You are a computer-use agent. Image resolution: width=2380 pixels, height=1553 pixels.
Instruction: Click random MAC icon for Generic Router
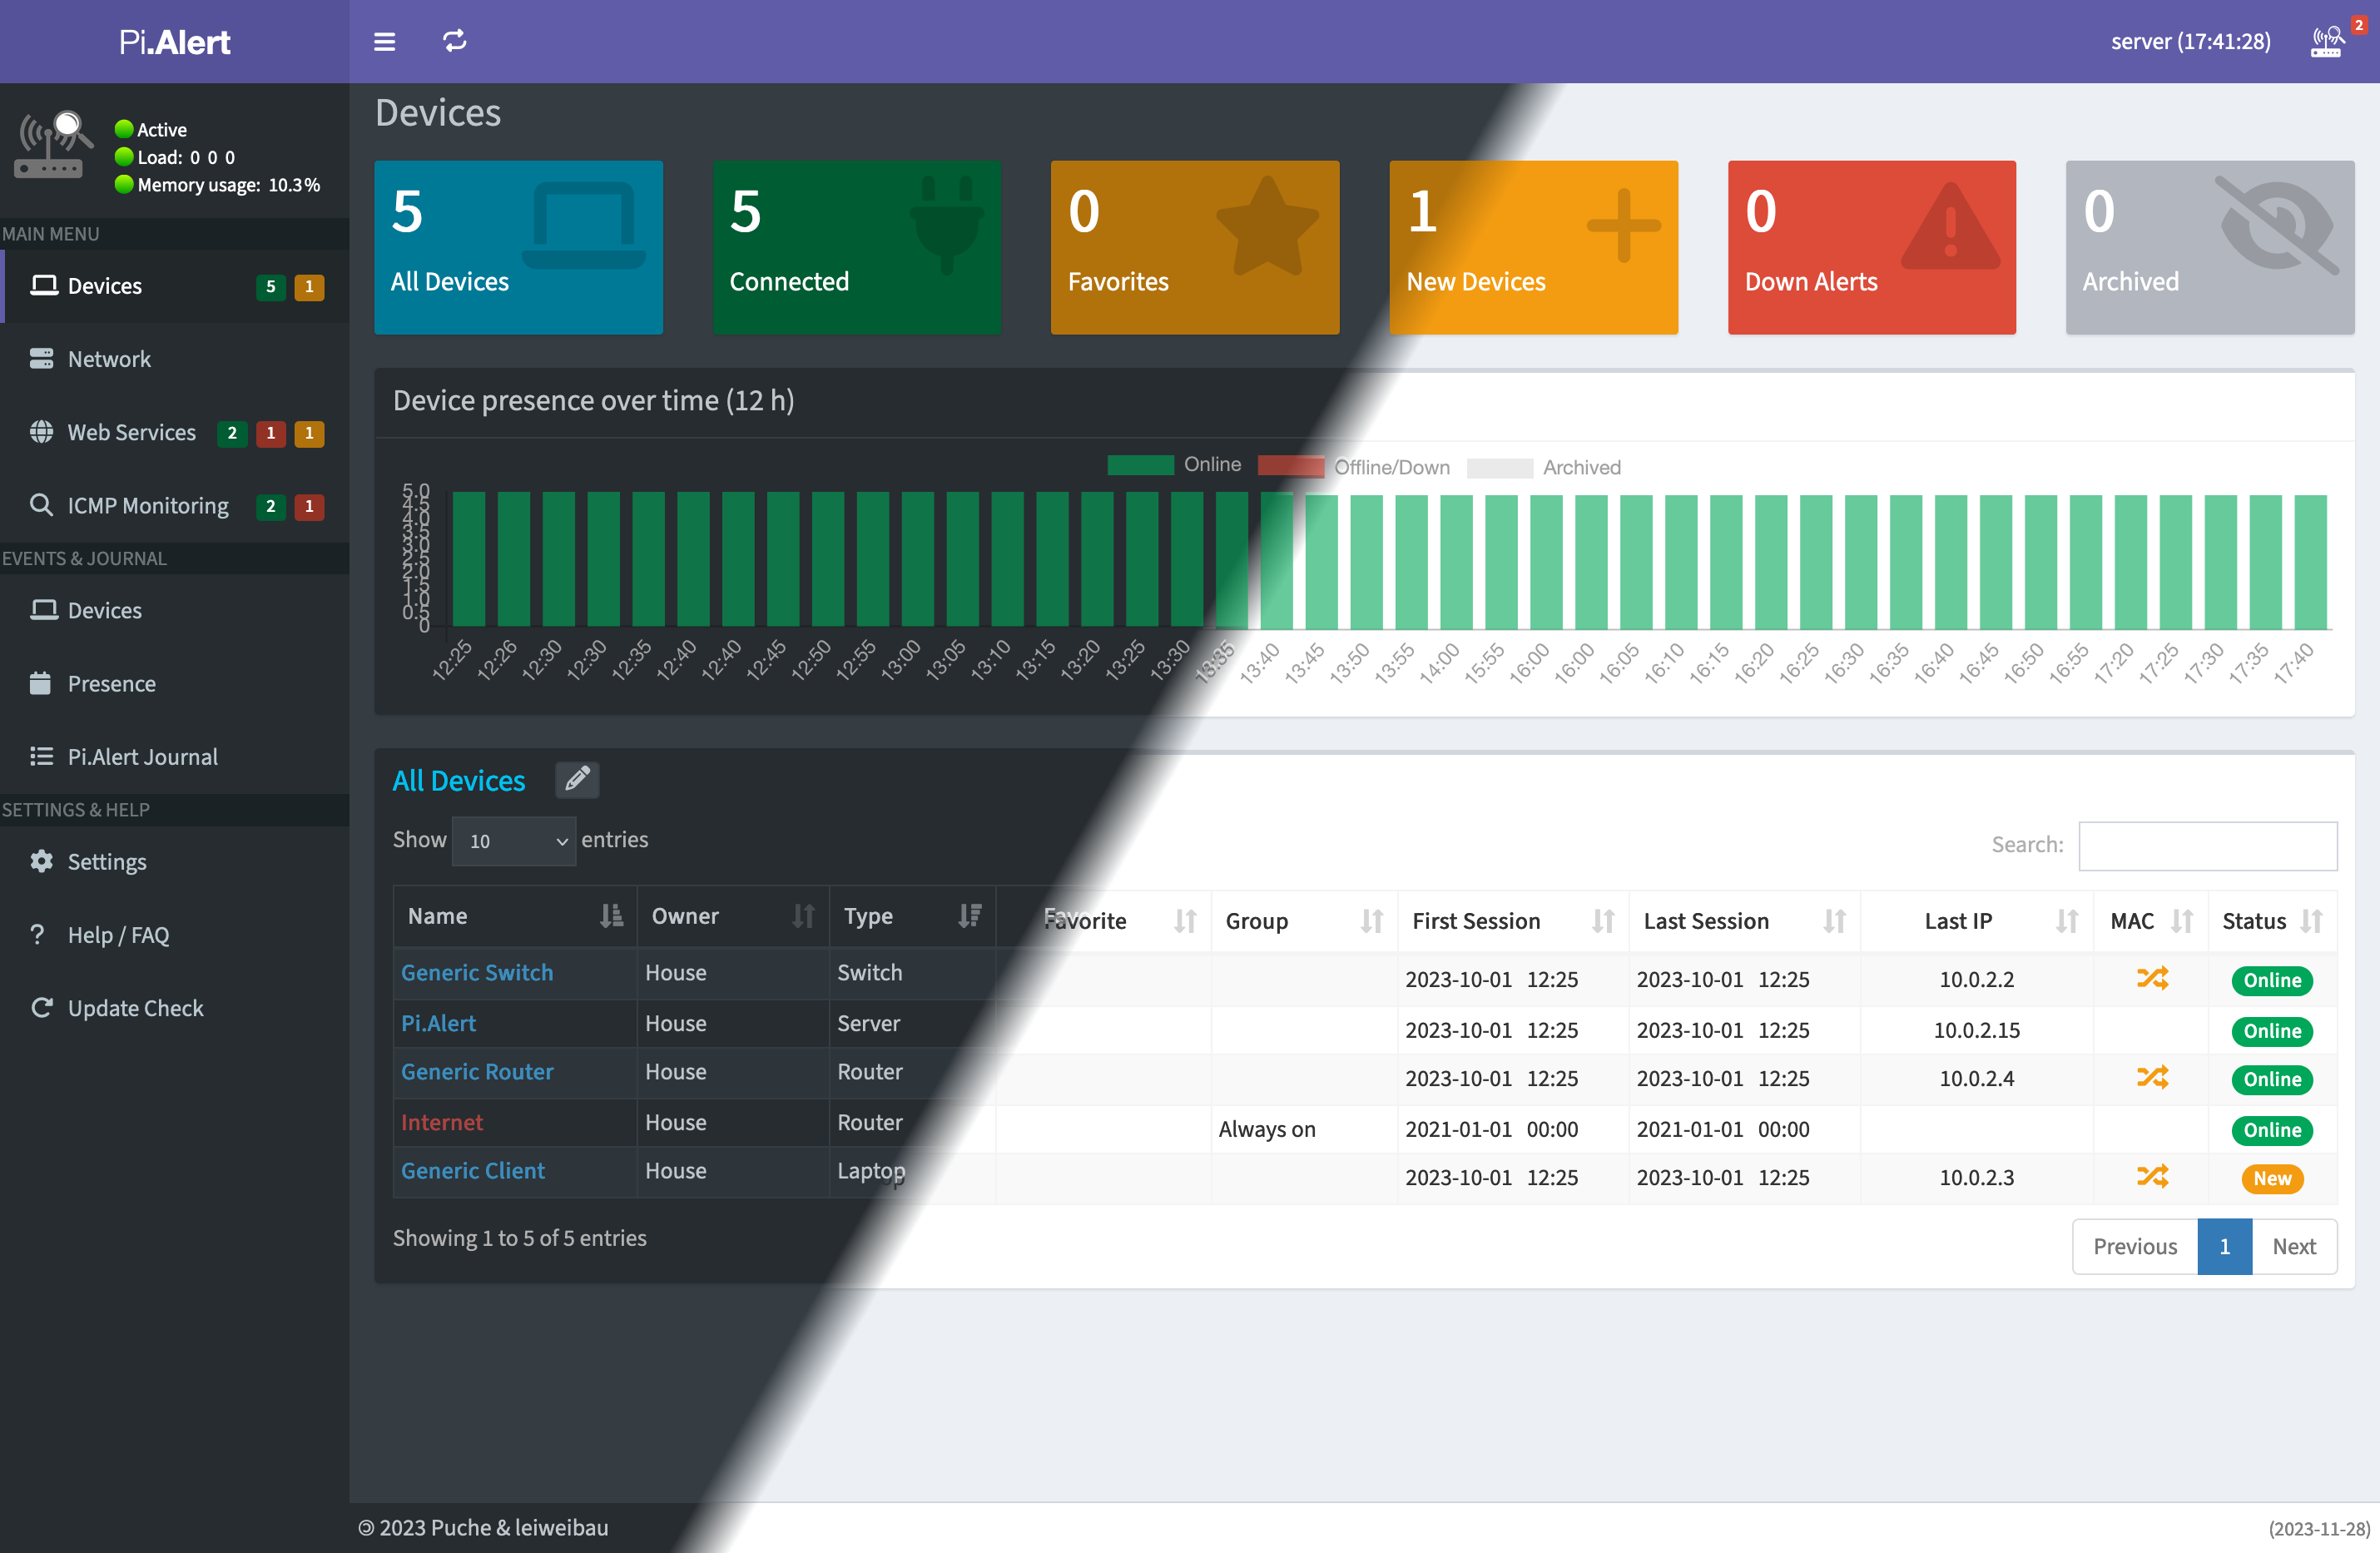2151,1078
